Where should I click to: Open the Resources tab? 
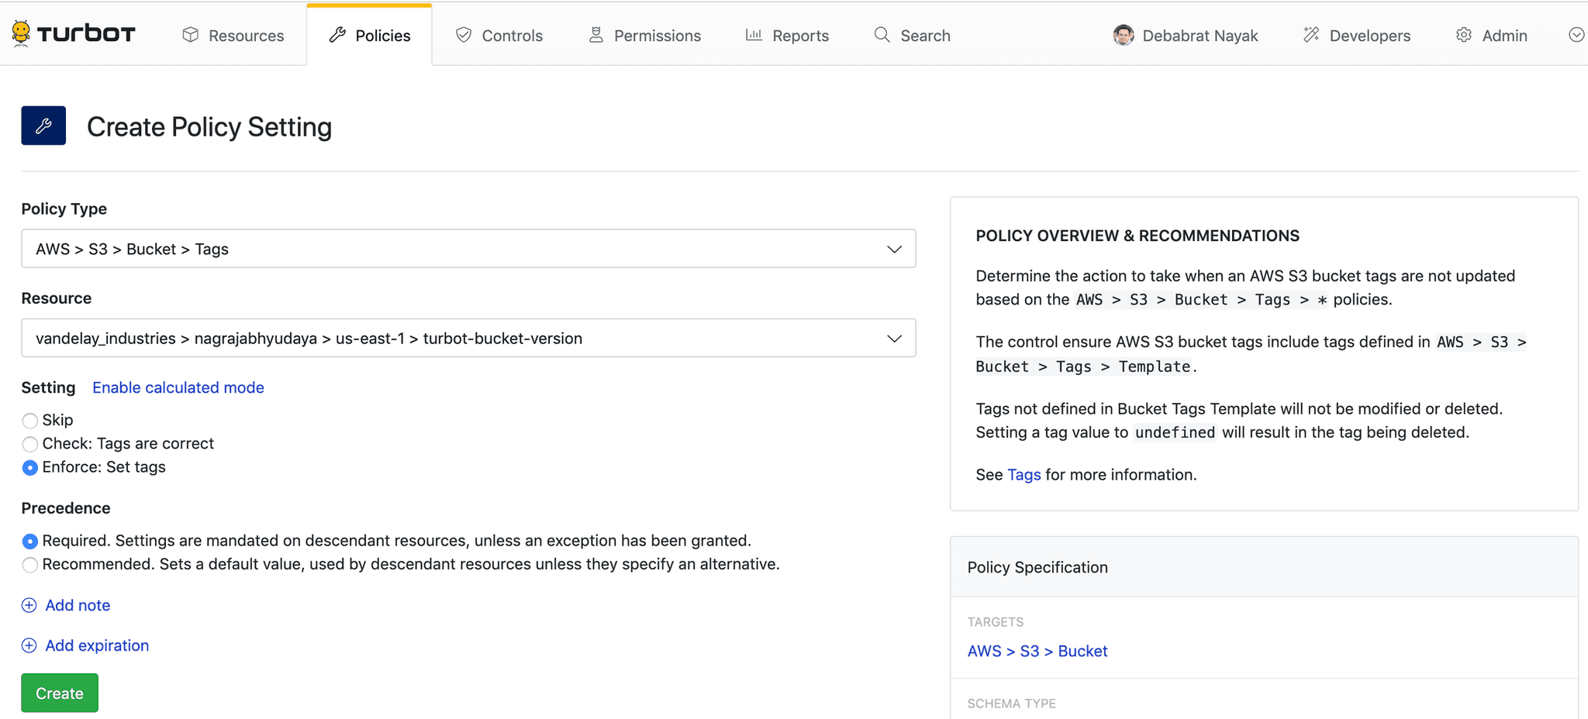[x=233, y=35]
